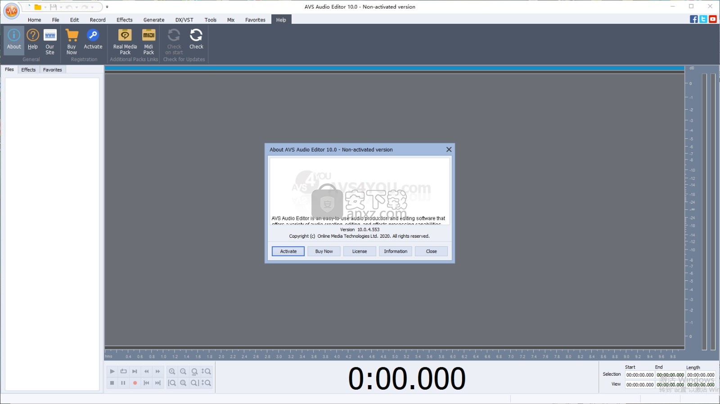Viewport: 720px width, 404px height.
Task: Click the vertical zoom in icon
Action: 206,371
